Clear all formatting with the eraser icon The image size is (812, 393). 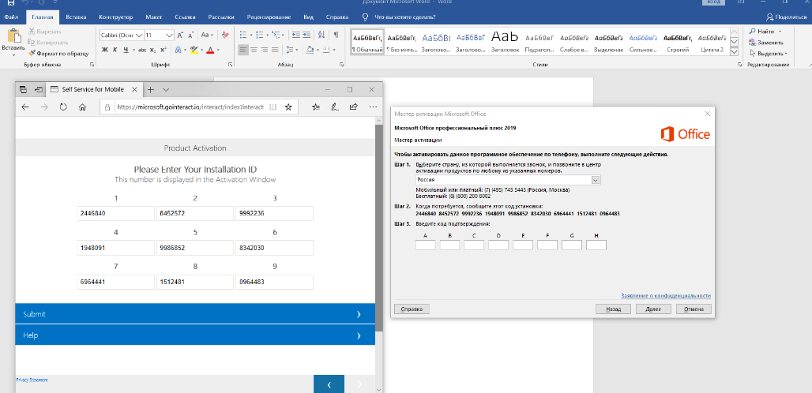click(x=225, y=36)
